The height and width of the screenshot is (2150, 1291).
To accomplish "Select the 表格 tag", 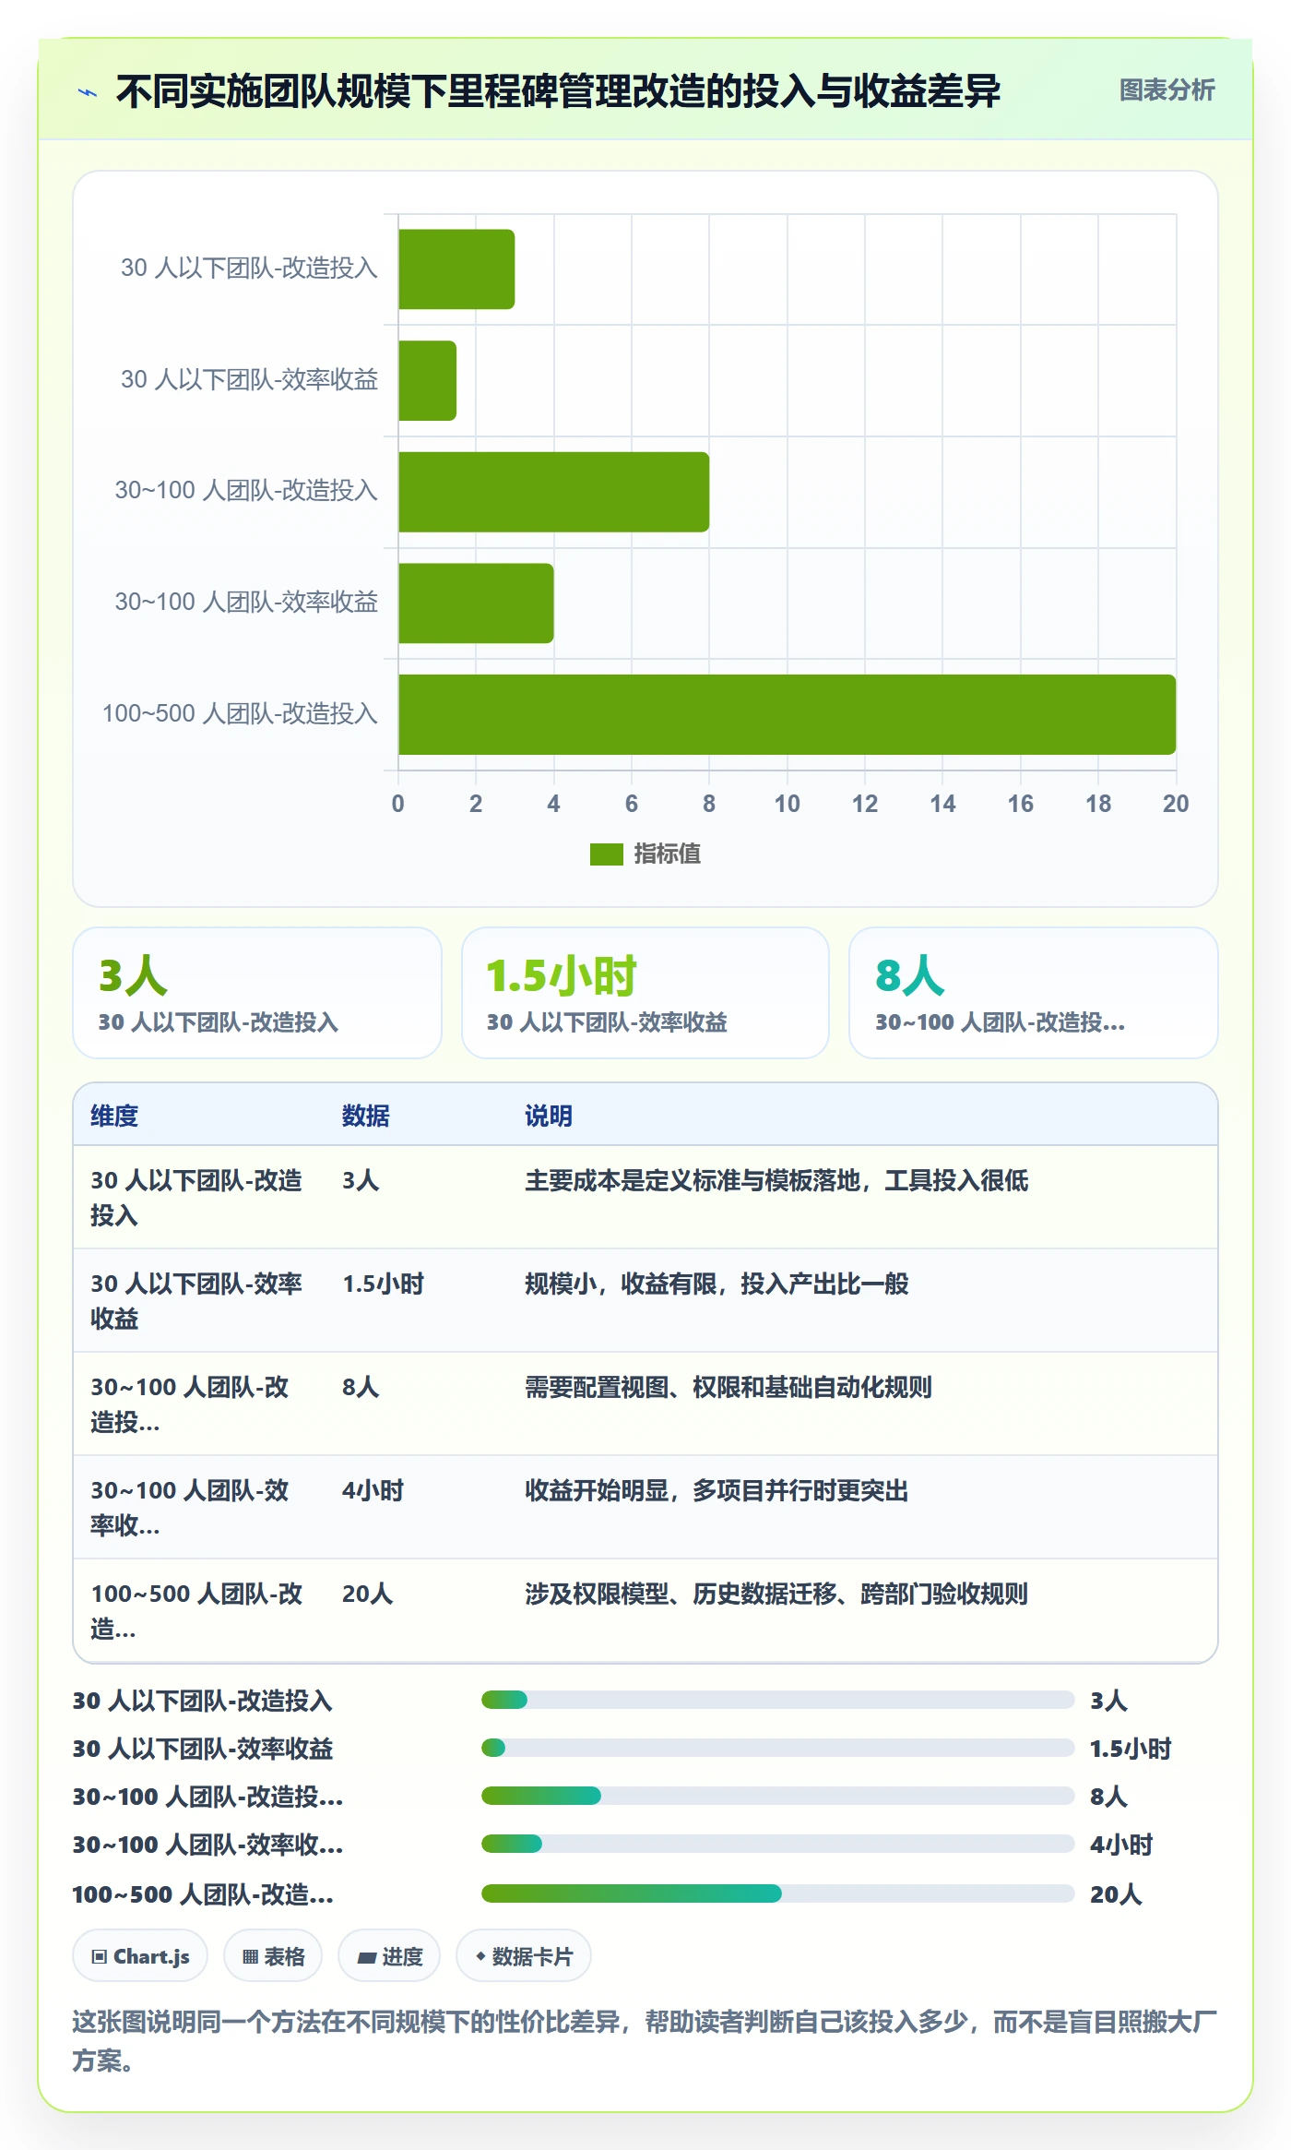I will click(273, 1956).
